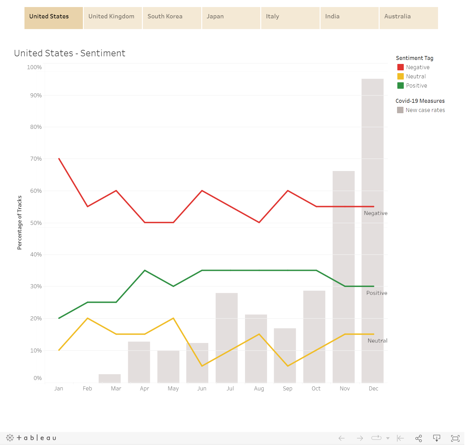Click the Replay animation icon

coord(376,438)
